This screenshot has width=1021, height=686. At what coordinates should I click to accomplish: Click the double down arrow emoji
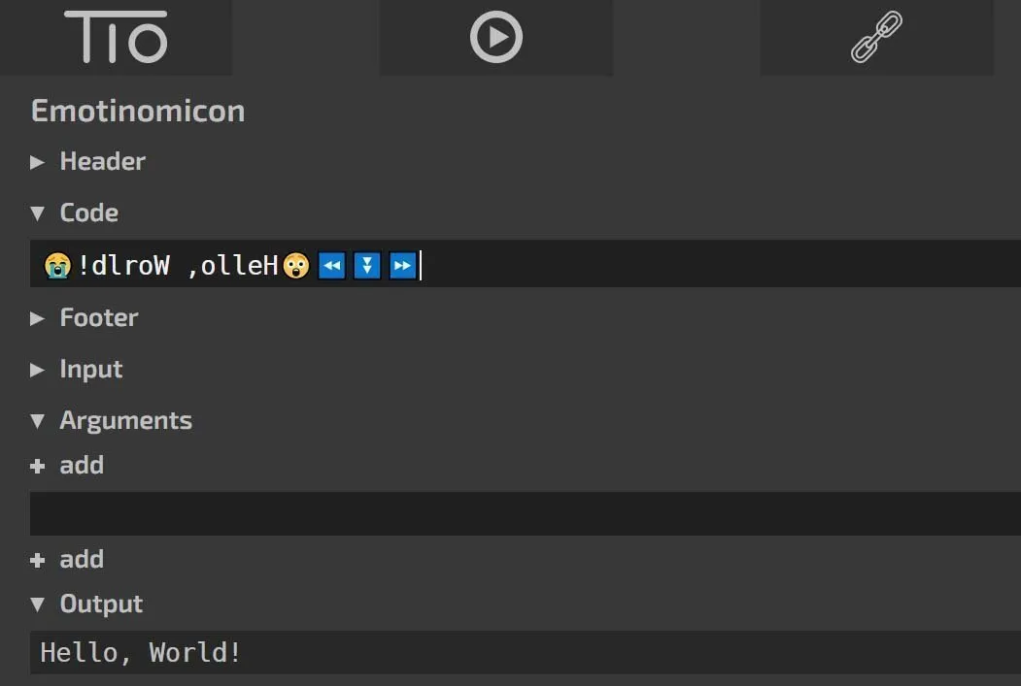click(366, 265)
